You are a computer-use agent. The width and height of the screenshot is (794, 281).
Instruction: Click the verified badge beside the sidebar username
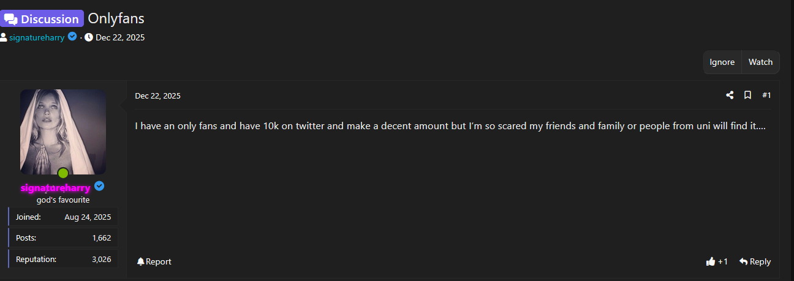(x=99, y=187)
